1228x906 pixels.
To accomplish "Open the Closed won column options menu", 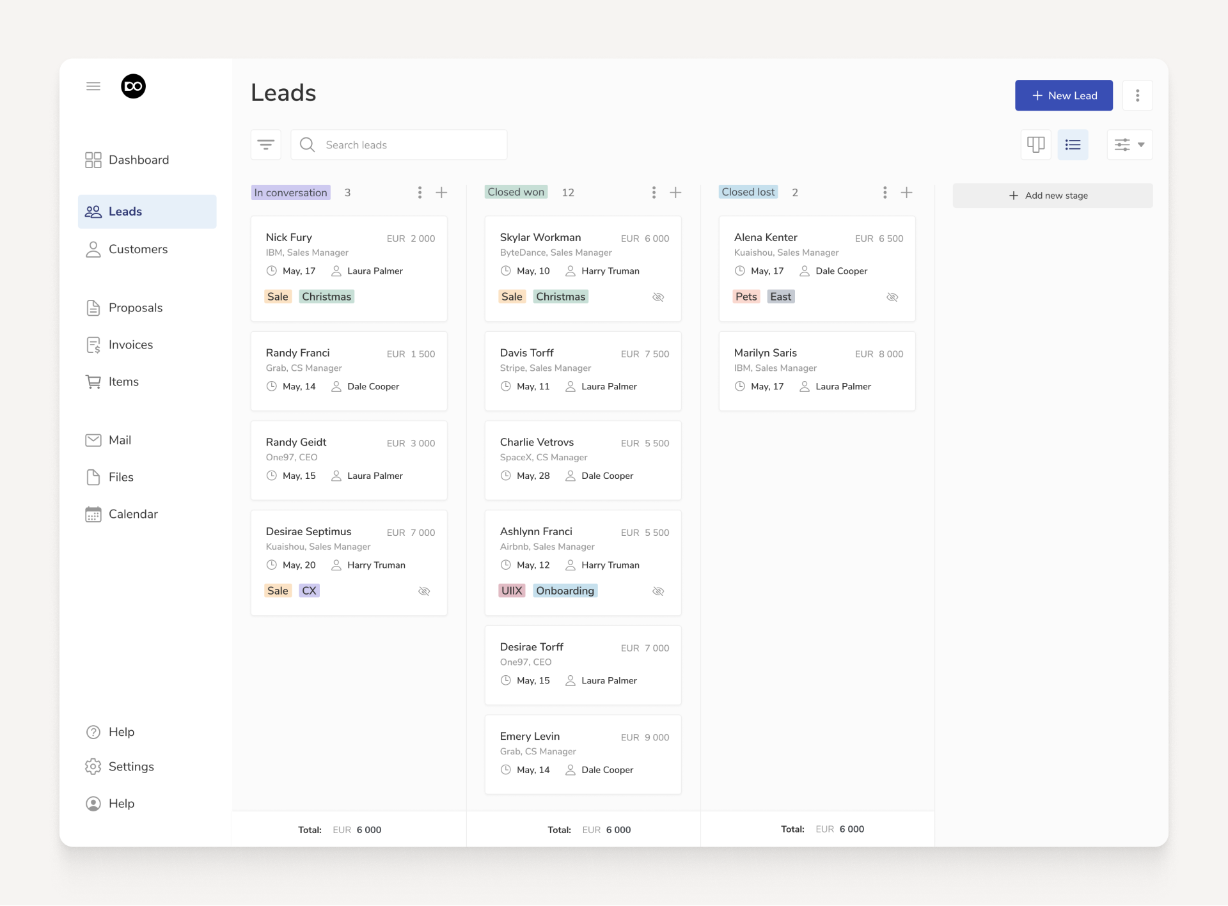I will pos(654,192).
